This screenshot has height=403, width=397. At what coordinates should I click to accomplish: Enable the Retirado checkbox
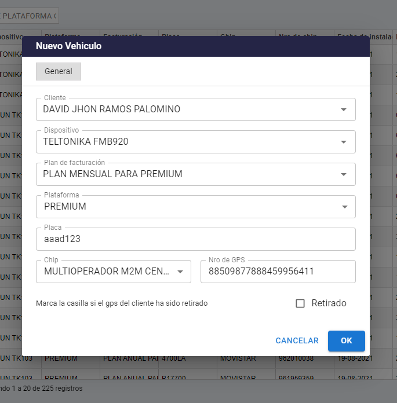pyautogui.click(x=300, y=303)
